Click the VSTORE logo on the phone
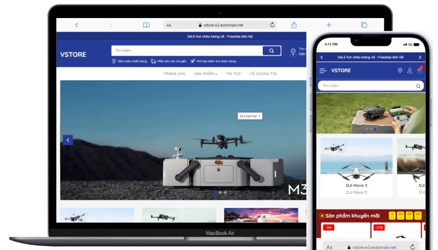 coord(341,70)
